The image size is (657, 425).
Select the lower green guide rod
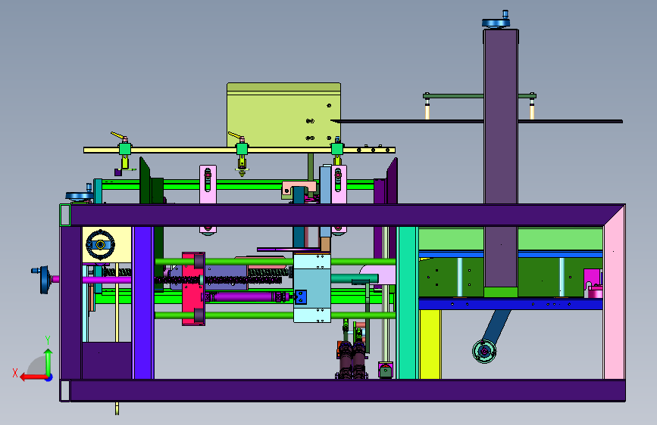(275, 315)
